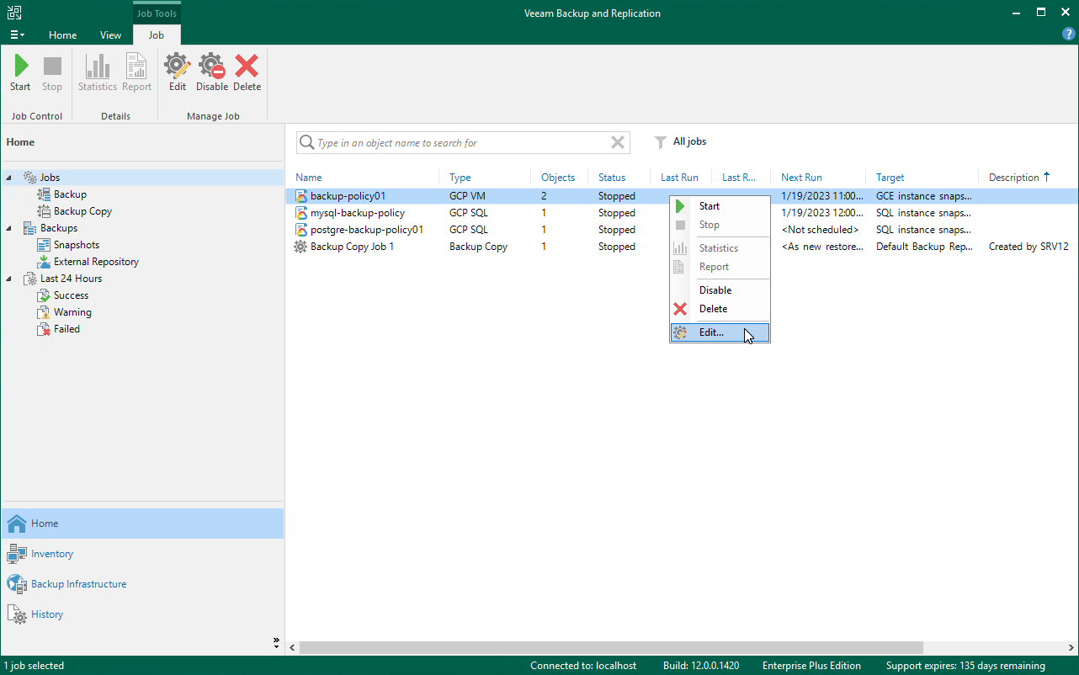
Task: Choose Start in the context menu
Action: click(720, 206)
